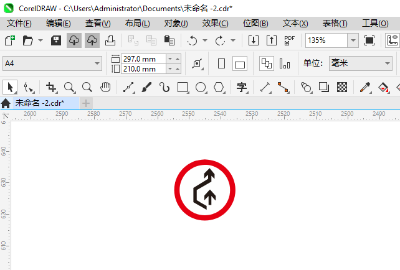The height and width of the screenshot is (270, 400).
Task: Click the Import icon with down arrow
Action: click(x=254, y=40)
